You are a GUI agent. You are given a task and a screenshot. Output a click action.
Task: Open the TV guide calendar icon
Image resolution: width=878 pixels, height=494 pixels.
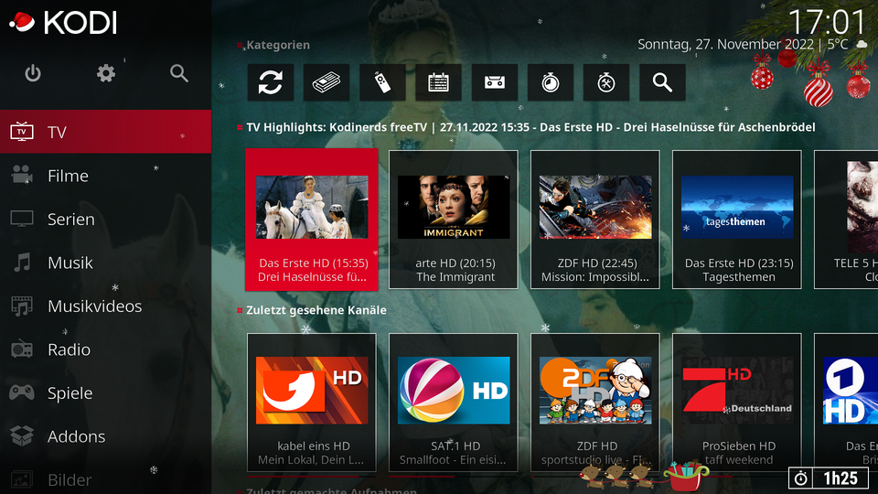(438, 82)
